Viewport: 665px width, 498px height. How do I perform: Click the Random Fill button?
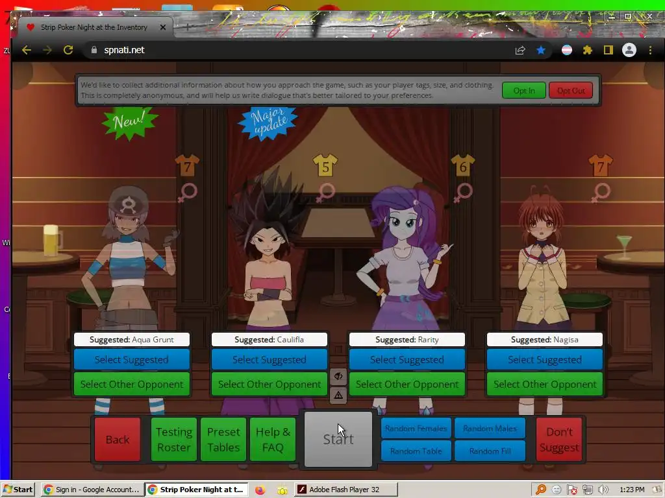(490, 451)
